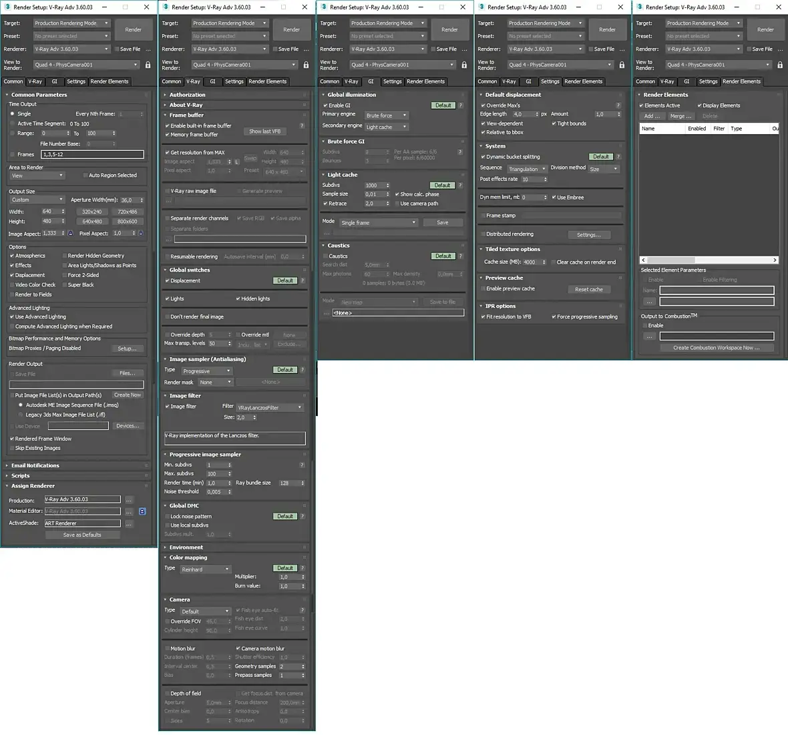The width and height of the screenshot is (788, 735).
Task: Toggle the Enable GI checkbox
Action: coord(326,105)
